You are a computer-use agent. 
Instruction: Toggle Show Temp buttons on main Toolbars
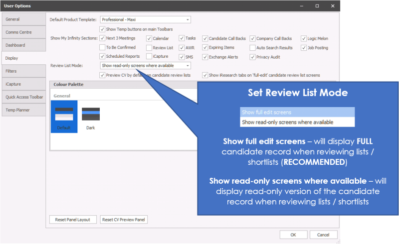point(103,29)
